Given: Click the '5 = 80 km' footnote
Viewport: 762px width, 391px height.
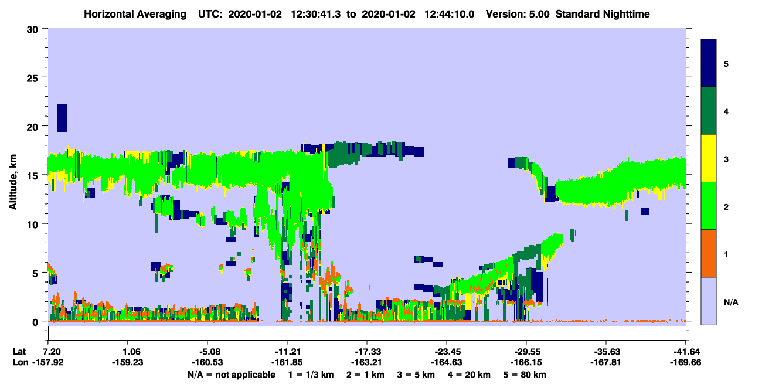Looking at the screenshot, I should pyautogui.click(x=525, y=375).
